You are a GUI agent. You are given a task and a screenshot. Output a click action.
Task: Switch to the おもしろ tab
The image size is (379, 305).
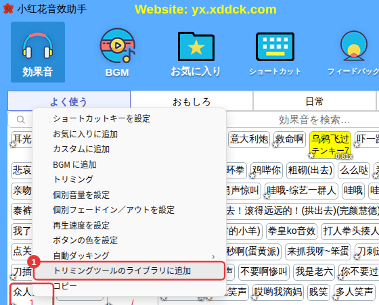(192, 101)
